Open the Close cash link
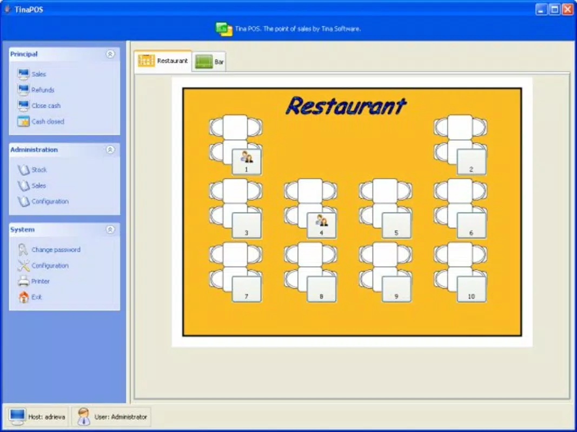 point(46,106)
